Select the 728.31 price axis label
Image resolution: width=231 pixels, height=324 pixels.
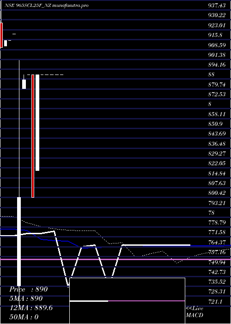pyautogui.click(x=217, y=292)
